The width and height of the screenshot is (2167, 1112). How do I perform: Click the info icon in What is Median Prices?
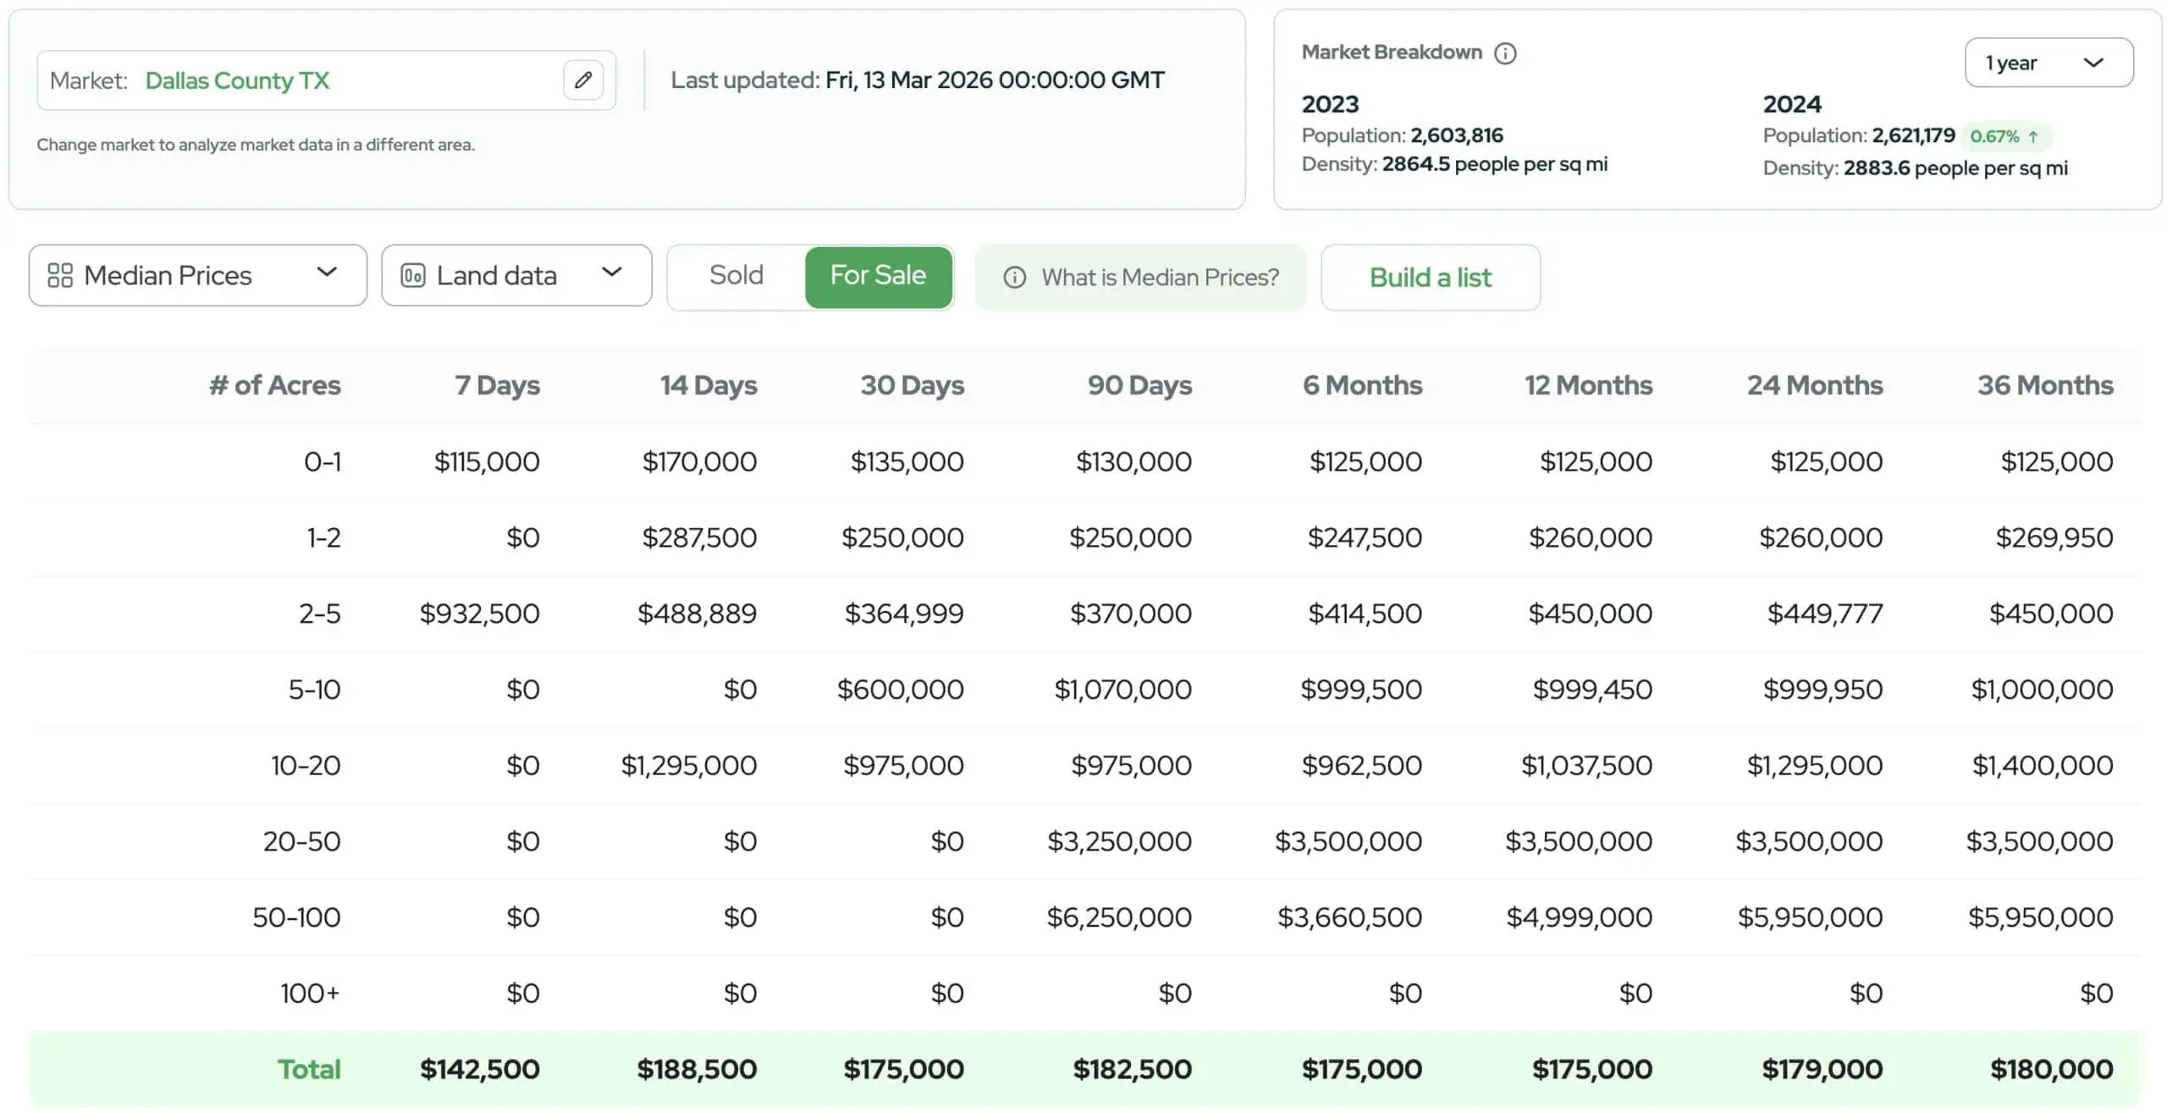(1015, 278)
